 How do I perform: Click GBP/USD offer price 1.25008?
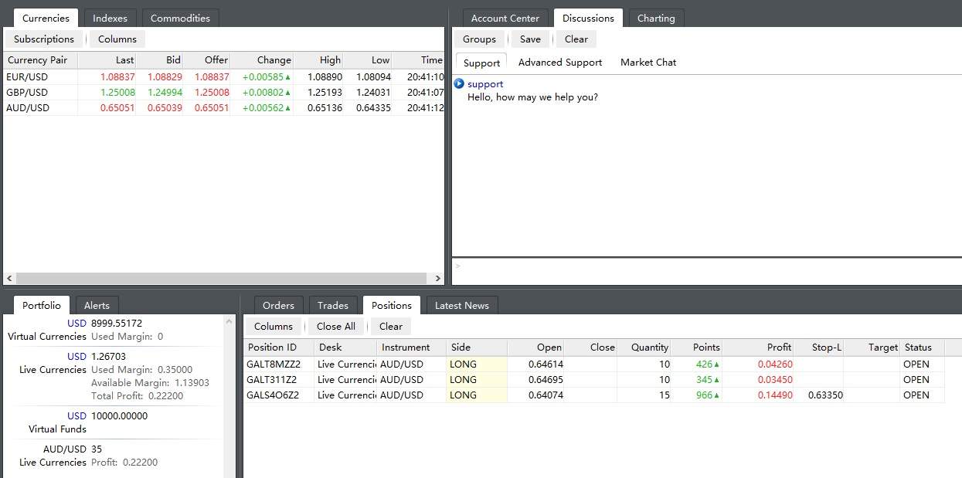click(x=212, y=93)
